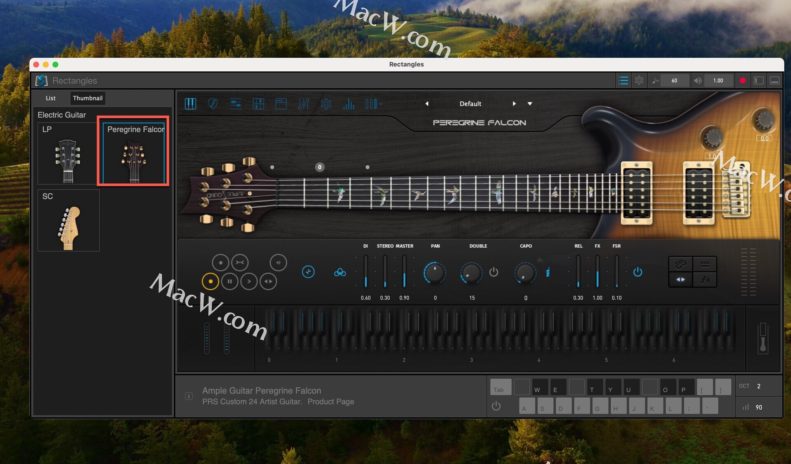This screenshot has height=464, width=791.
Task: Open preset list dropdown triangle
Action: (530, 104)
